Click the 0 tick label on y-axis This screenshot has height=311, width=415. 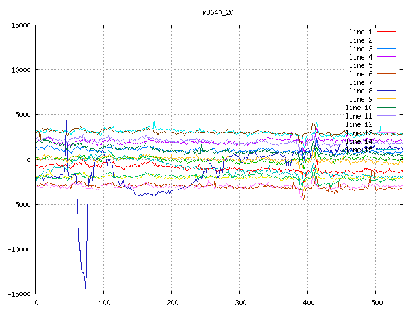29,159
